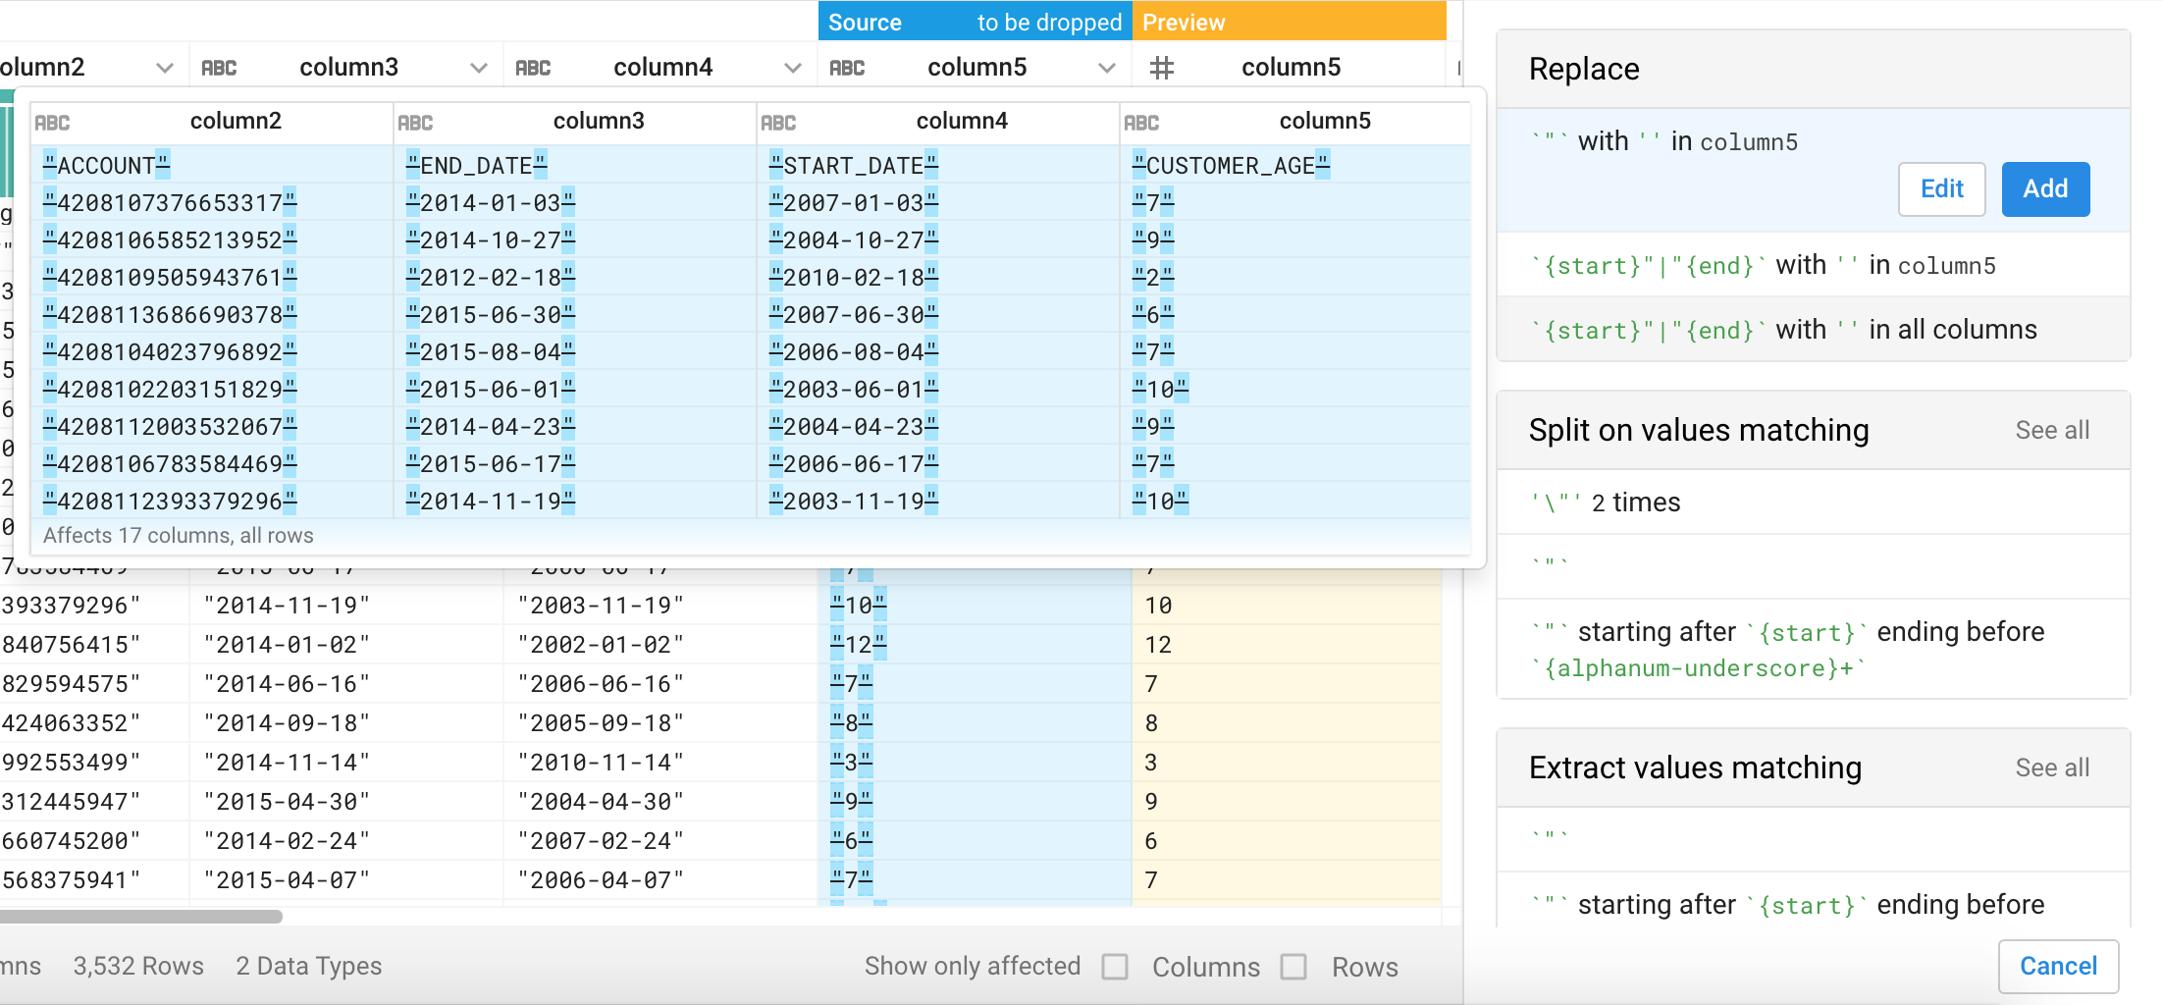Click See all next to Split on values matching
The height and width of the screenshot is (1005, 2163).
[x=2051, y=431]
